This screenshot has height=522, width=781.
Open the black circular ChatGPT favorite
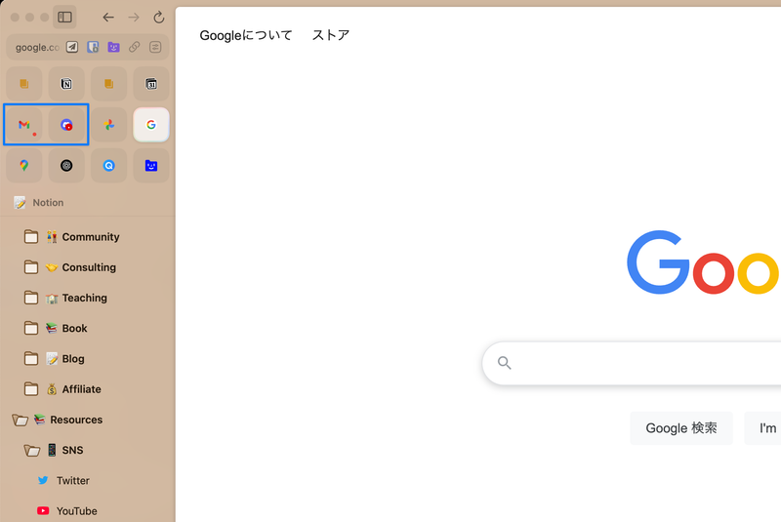pos(66,165)
